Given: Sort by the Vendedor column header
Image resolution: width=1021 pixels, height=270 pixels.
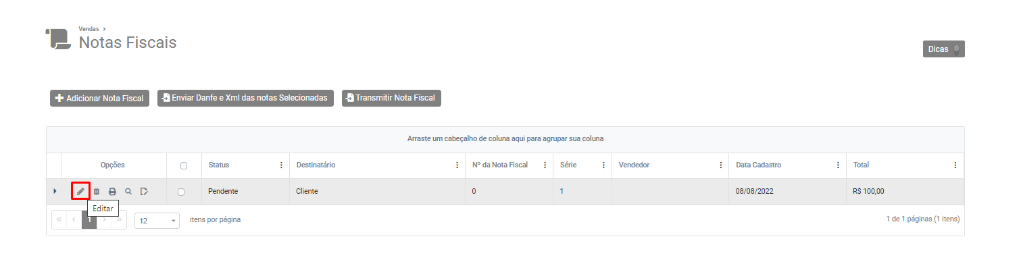Looking at the screenshot, I should (662, 165).
